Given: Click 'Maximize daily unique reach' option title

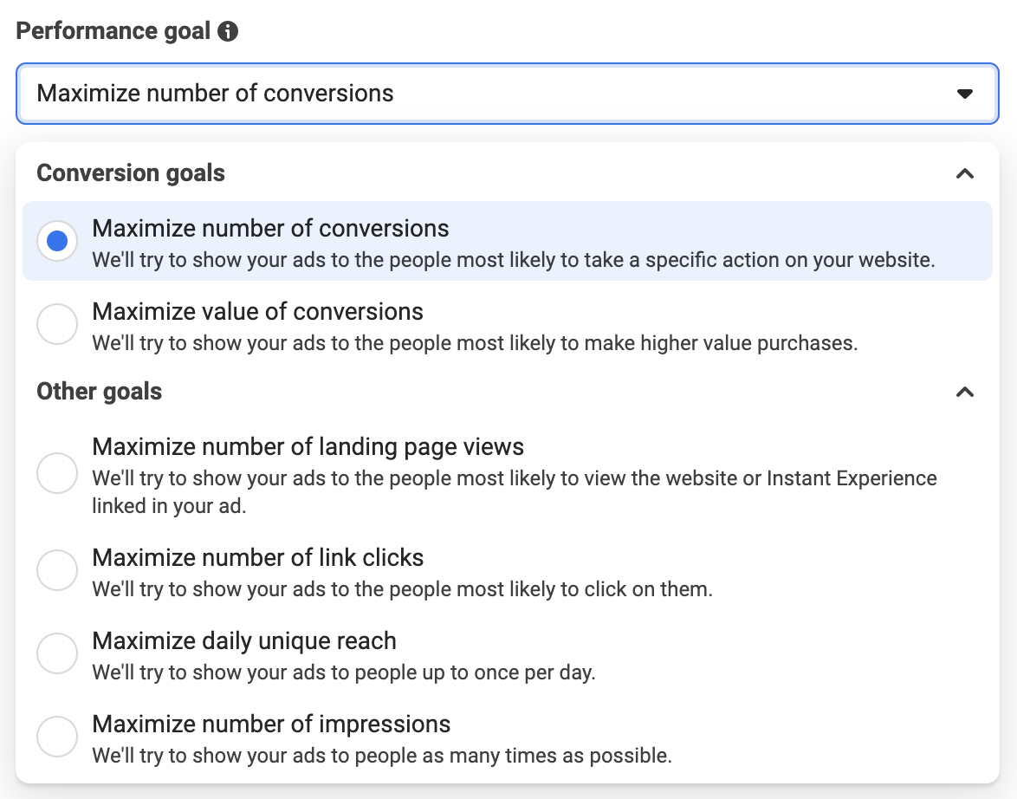Looking at the screenshot, I should point(244,640).
